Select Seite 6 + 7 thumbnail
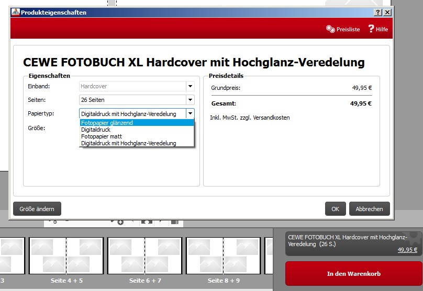Viewport: 423px width, 291px height. [145, 256]
